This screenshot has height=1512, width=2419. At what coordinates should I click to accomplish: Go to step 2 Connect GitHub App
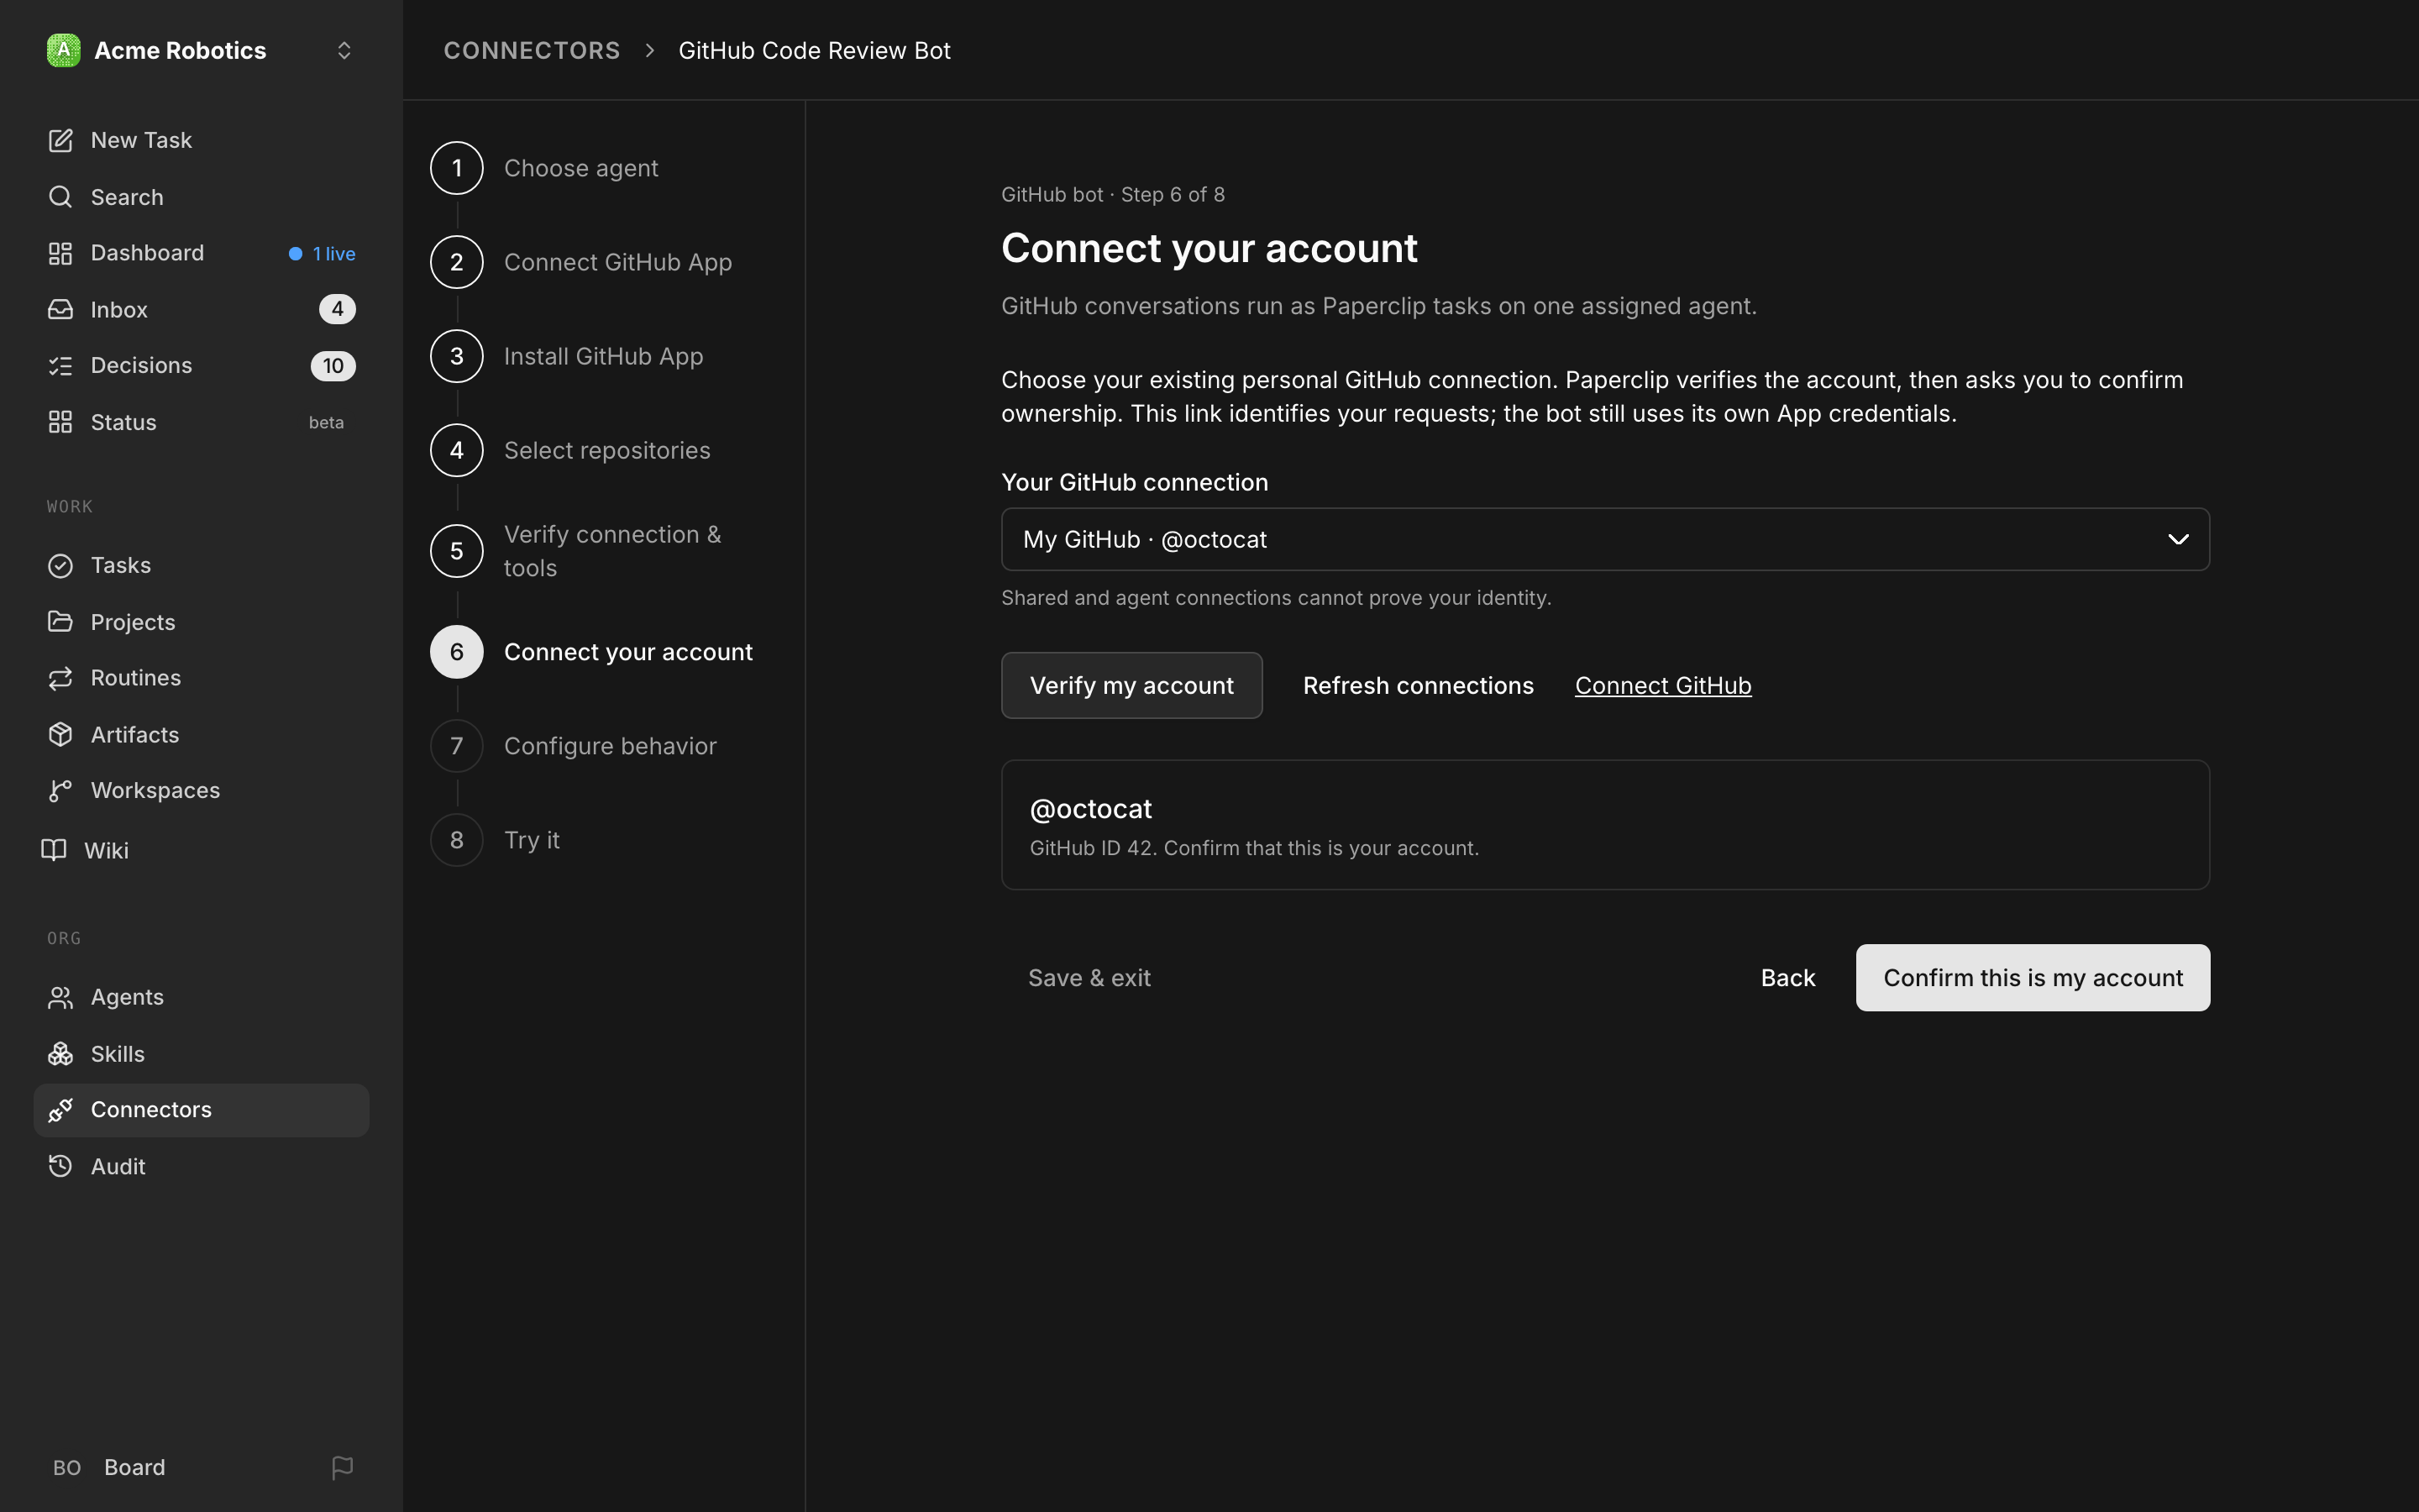pyautogui.click(x=582, y=262)
